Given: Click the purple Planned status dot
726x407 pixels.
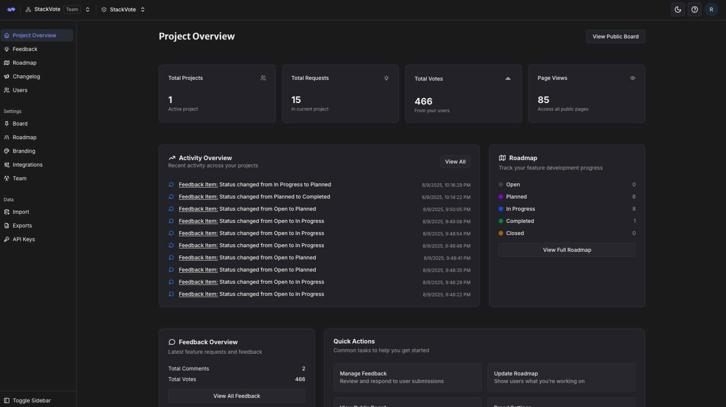Looking at the screenshot, I should click(501, 197).
